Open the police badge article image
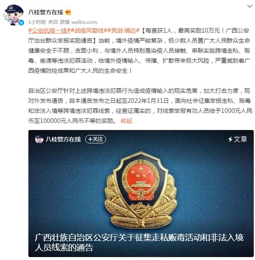 coord(141,181)
